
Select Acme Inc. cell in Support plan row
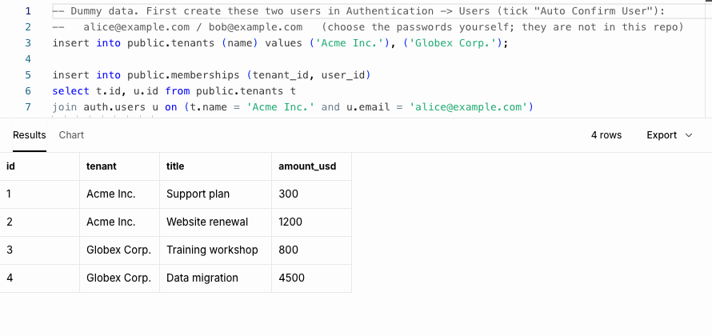(119, 194)
